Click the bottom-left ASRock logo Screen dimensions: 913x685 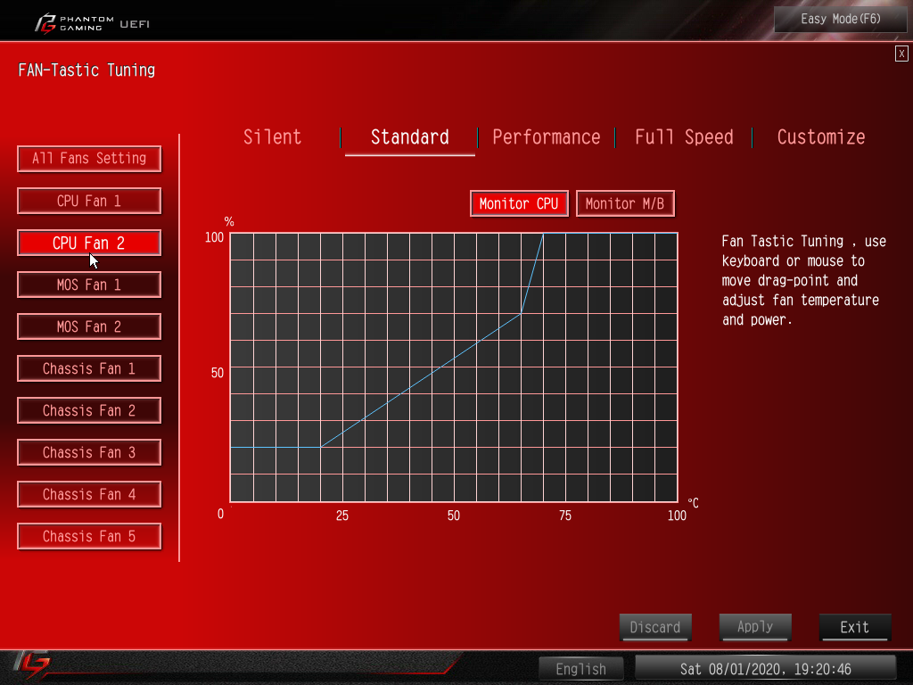coord(32,664)
